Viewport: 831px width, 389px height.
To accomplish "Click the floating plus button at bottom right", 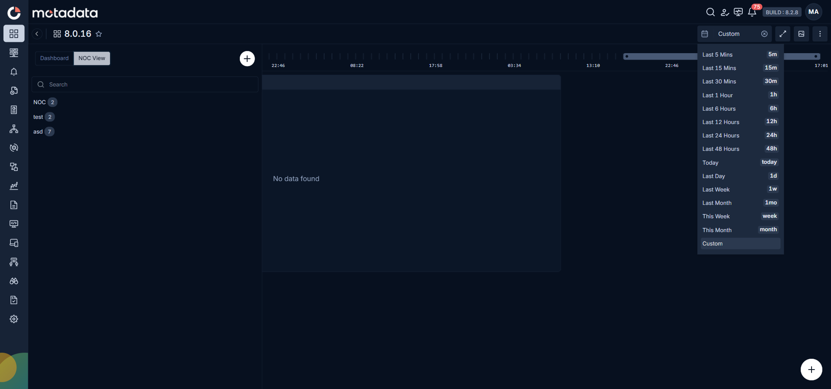I will 811,370.
